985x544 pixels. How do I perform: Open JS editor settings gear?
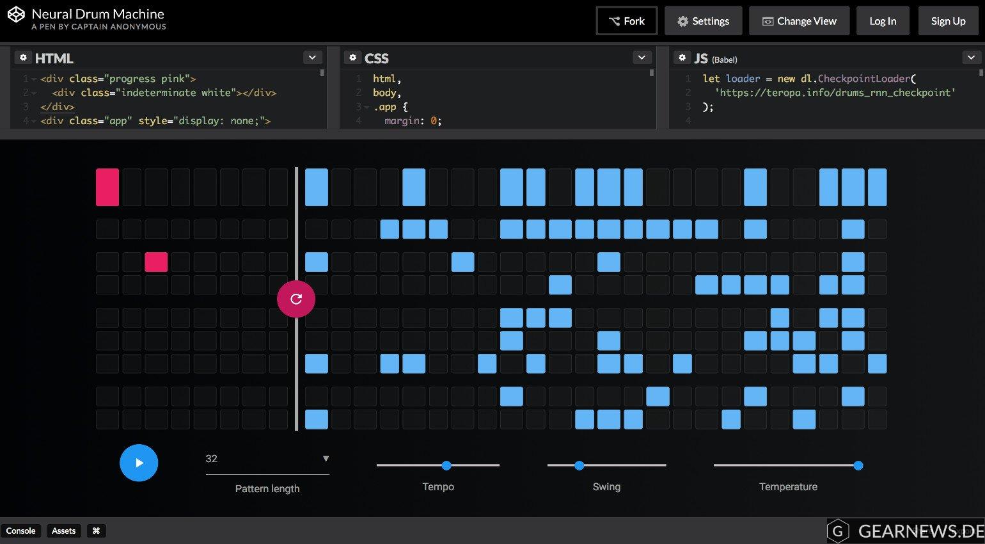682,58
